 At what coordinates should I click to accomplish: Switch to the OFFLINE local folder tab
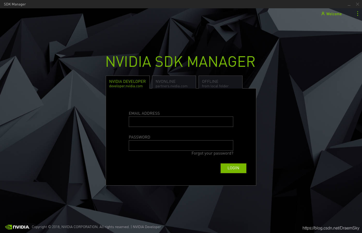[221, 82]
